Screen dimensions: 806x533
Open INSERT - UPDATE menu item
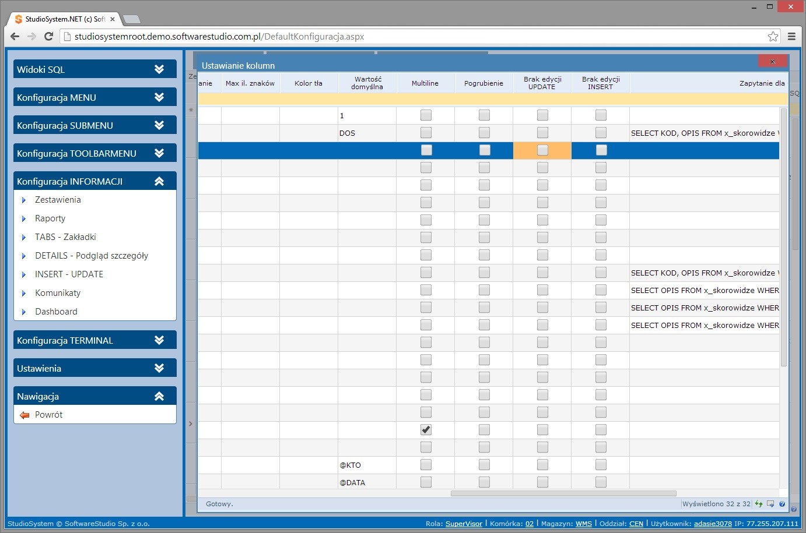click(69, 274)
